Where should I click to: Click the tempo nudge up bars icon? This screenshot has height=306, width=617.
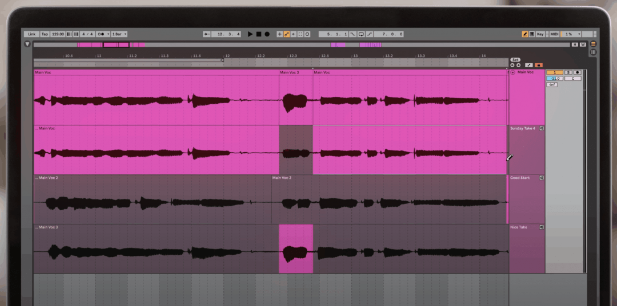(76, 34)
